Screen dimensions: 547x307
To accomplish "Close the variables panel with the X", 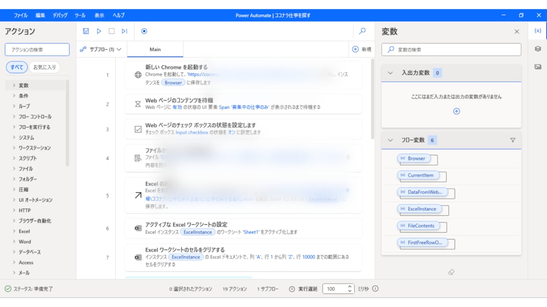I will tap(517, 32).
